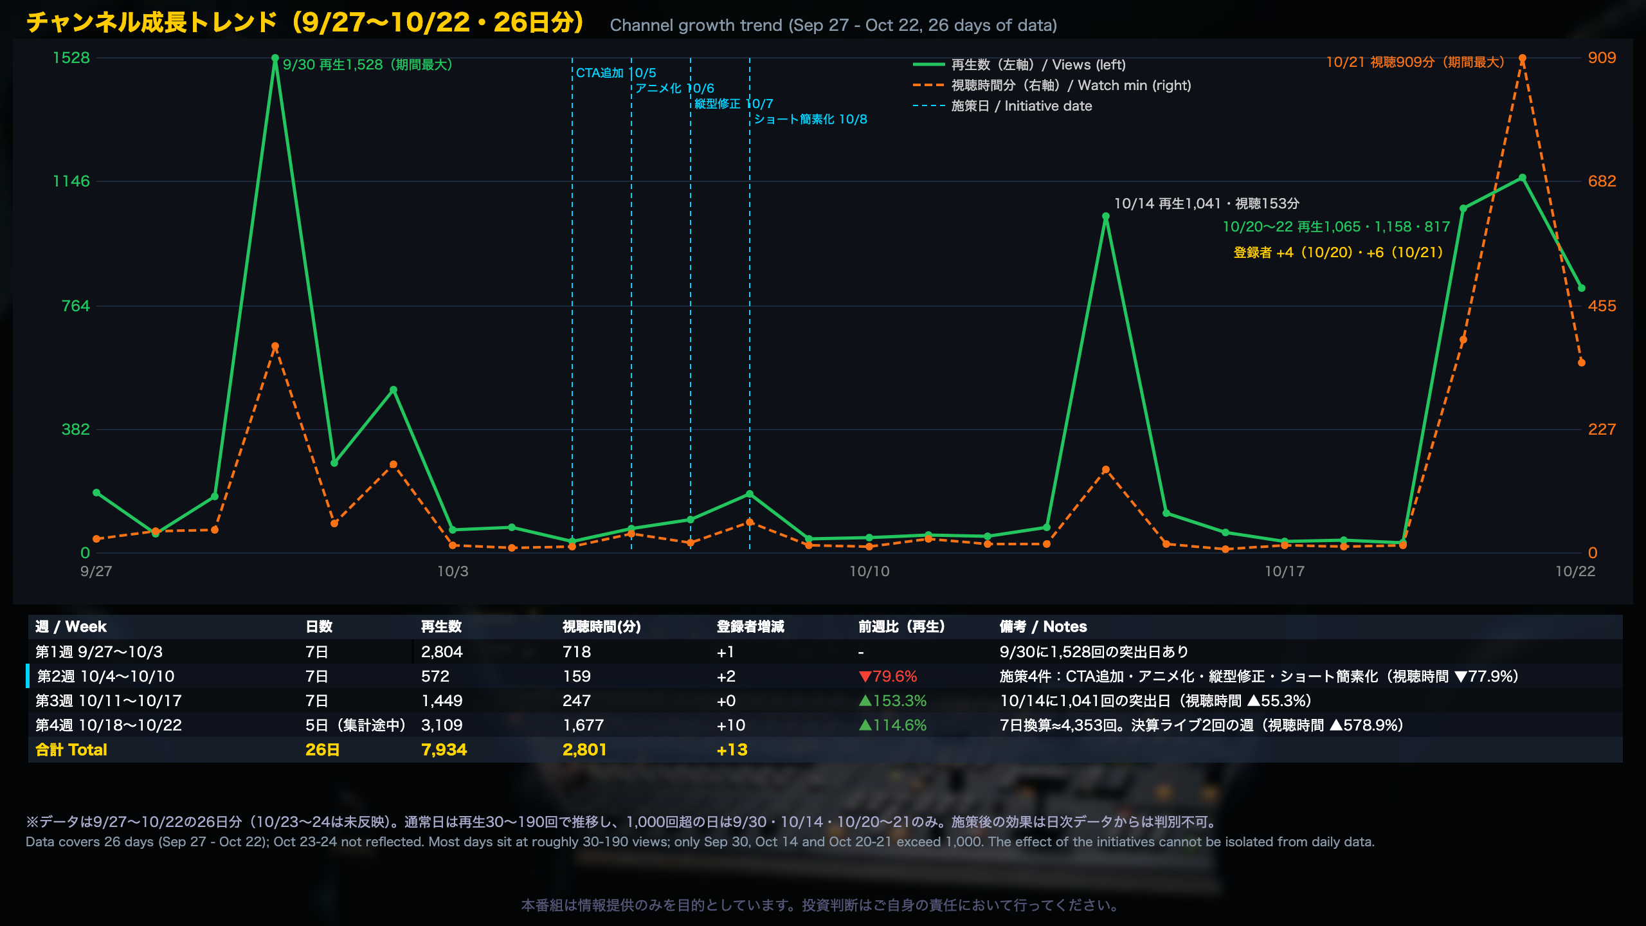Select the 縦型修正 10/7 initiative label
Image resolution: width=1646 pixels, height=926 pixels.
[x=734, y=104]
